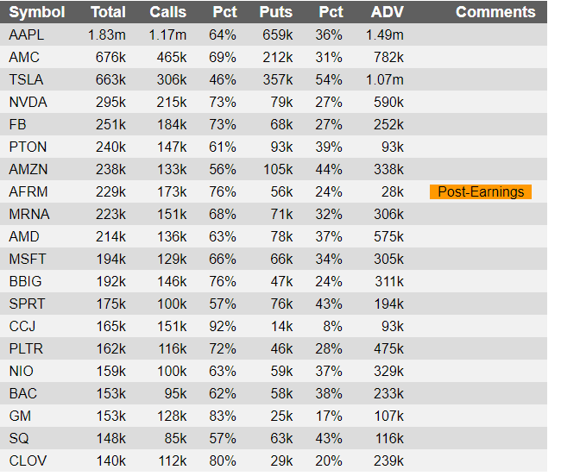Select the AMC symbol cell
The image size is (561, 476).
tap(24, 57)
